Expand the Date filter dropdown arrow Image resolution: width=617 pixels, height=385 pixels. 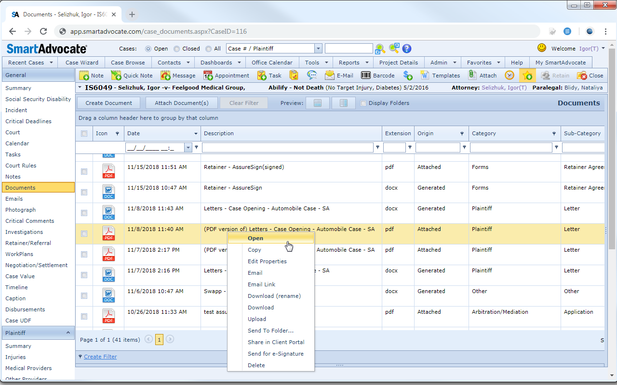click(x=188, y=148)
